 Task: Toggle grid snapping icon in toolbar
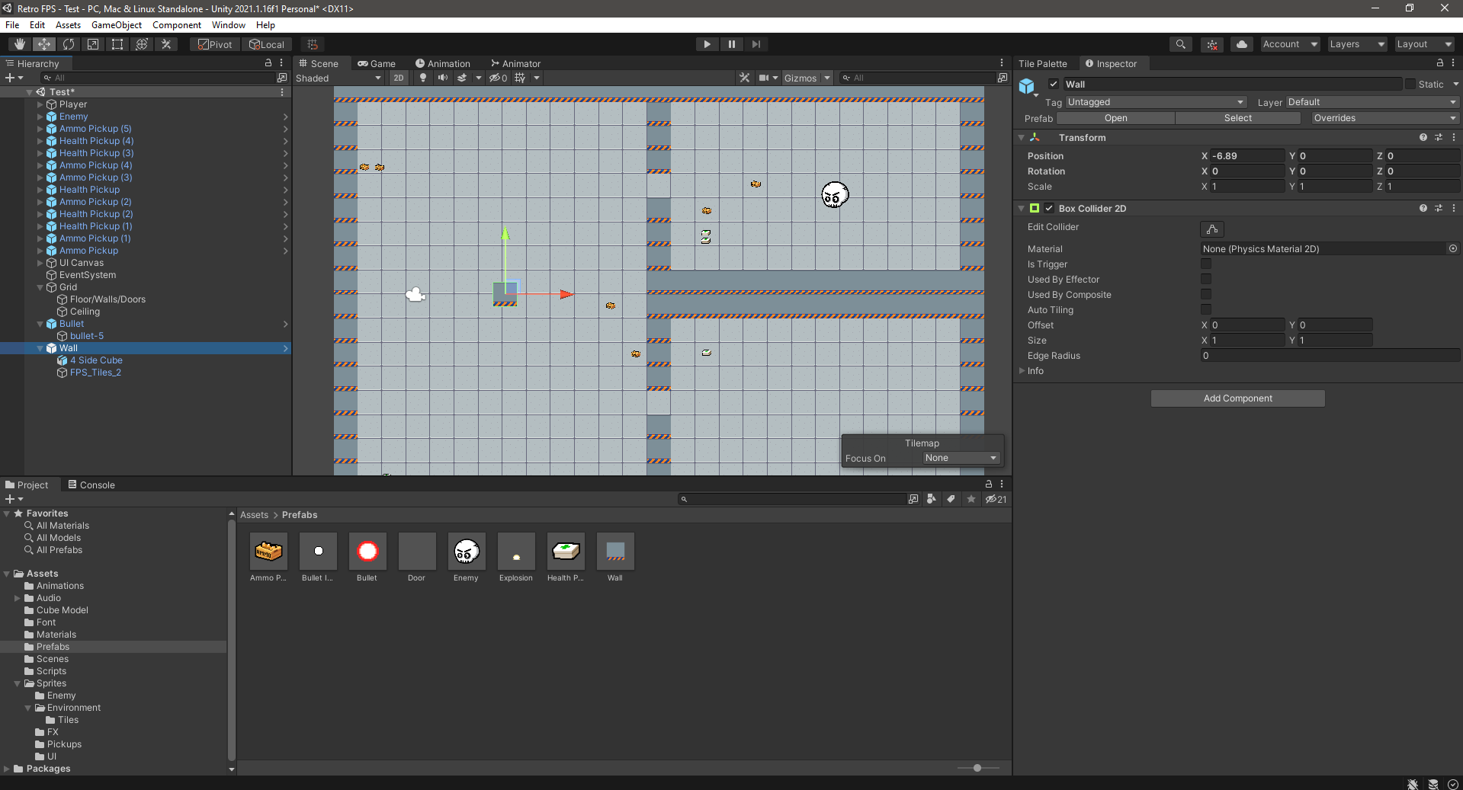tap(313, 44)
